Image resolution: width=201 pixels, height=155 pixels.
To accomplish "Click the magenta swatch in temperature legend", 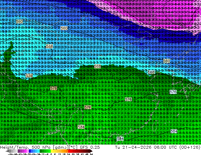I will (x=25, y=151).
